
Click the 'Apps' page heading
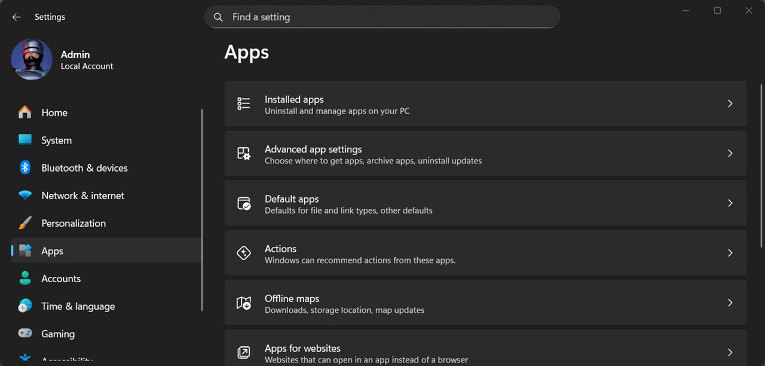(246, 53)
